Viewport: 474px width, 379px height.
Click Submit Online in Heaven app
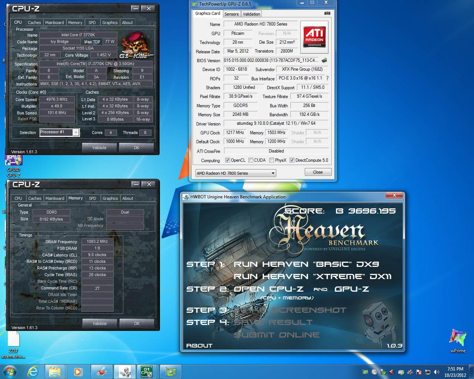coord(277,335)
